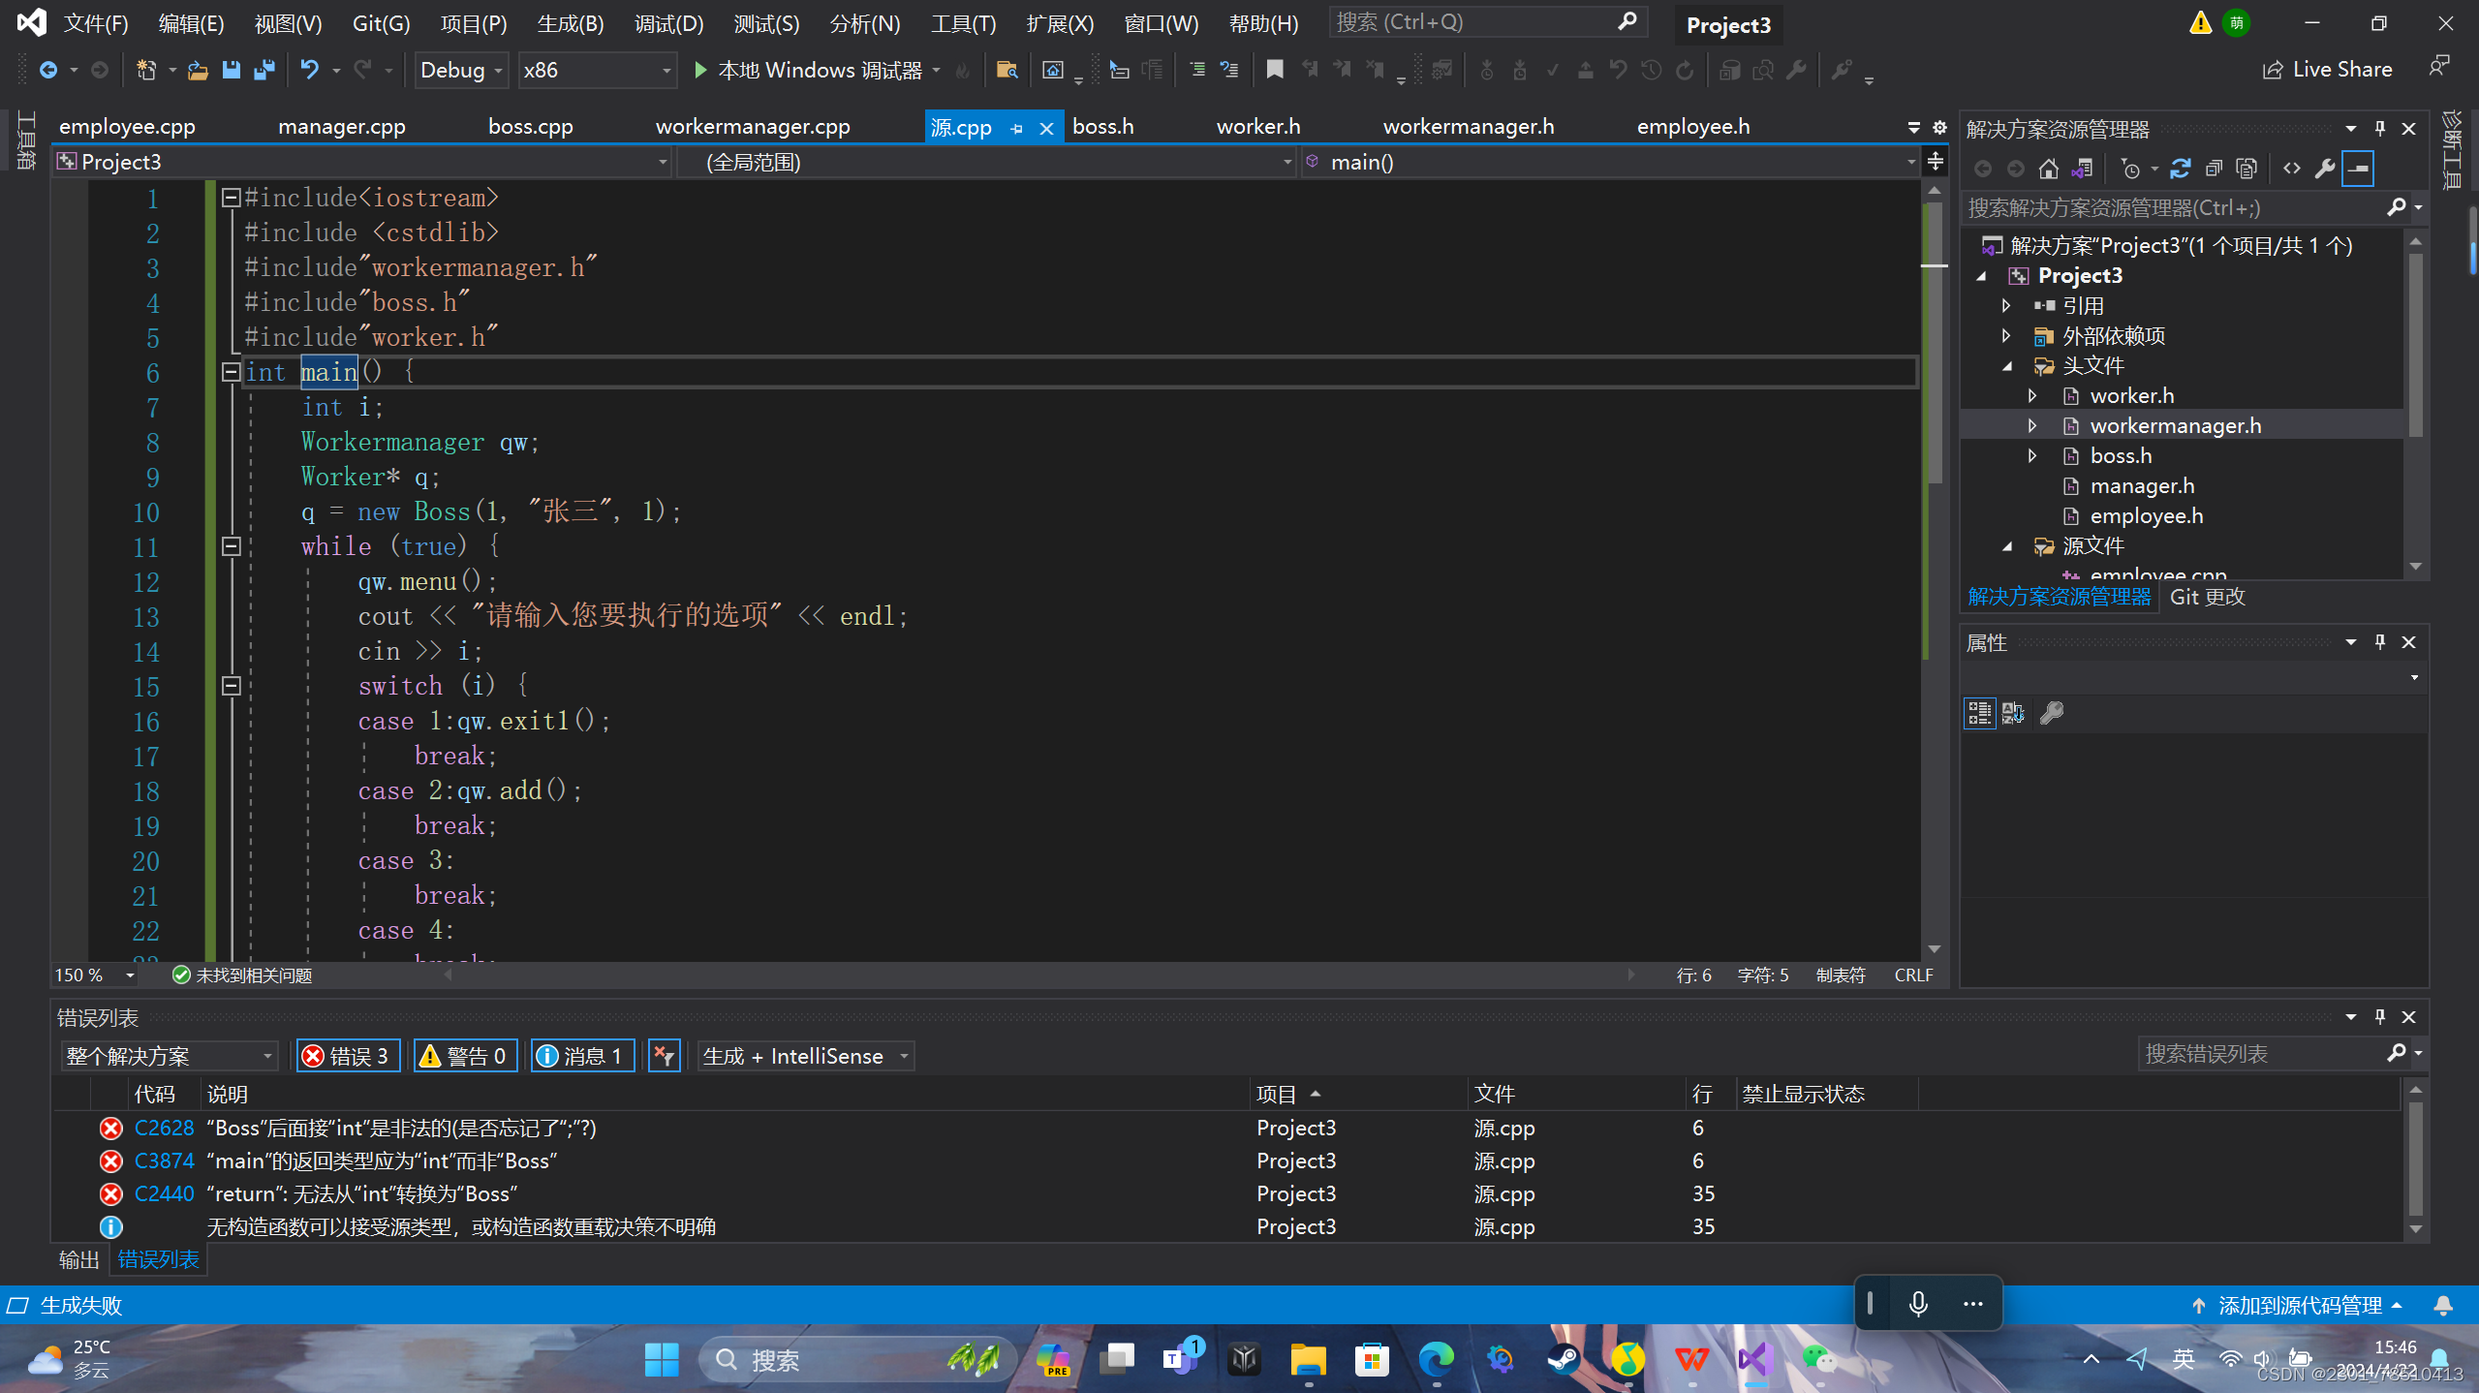Open the notifications bell in status bar

(2443, 1306)
